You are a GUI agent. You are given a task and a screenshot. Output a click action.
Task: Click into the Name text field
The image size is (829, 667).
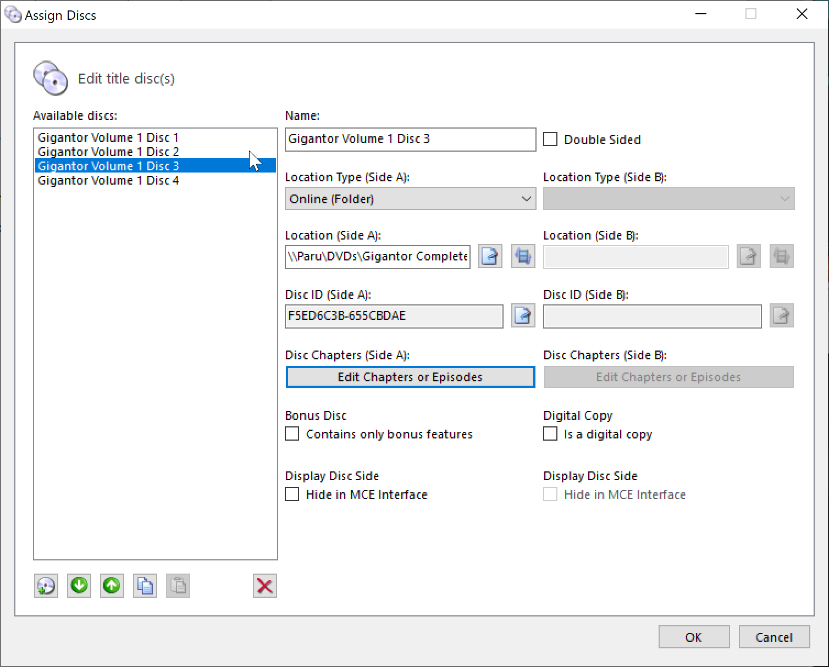coord(411,139)
